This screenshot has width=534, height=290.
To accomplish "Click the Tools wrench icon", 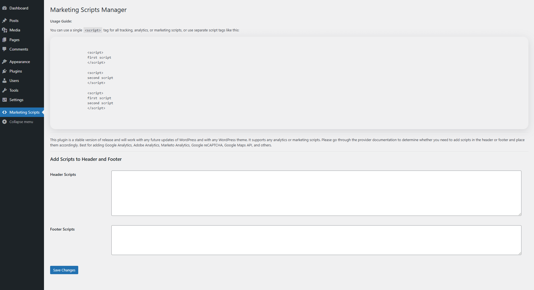I will pos(4,90).
